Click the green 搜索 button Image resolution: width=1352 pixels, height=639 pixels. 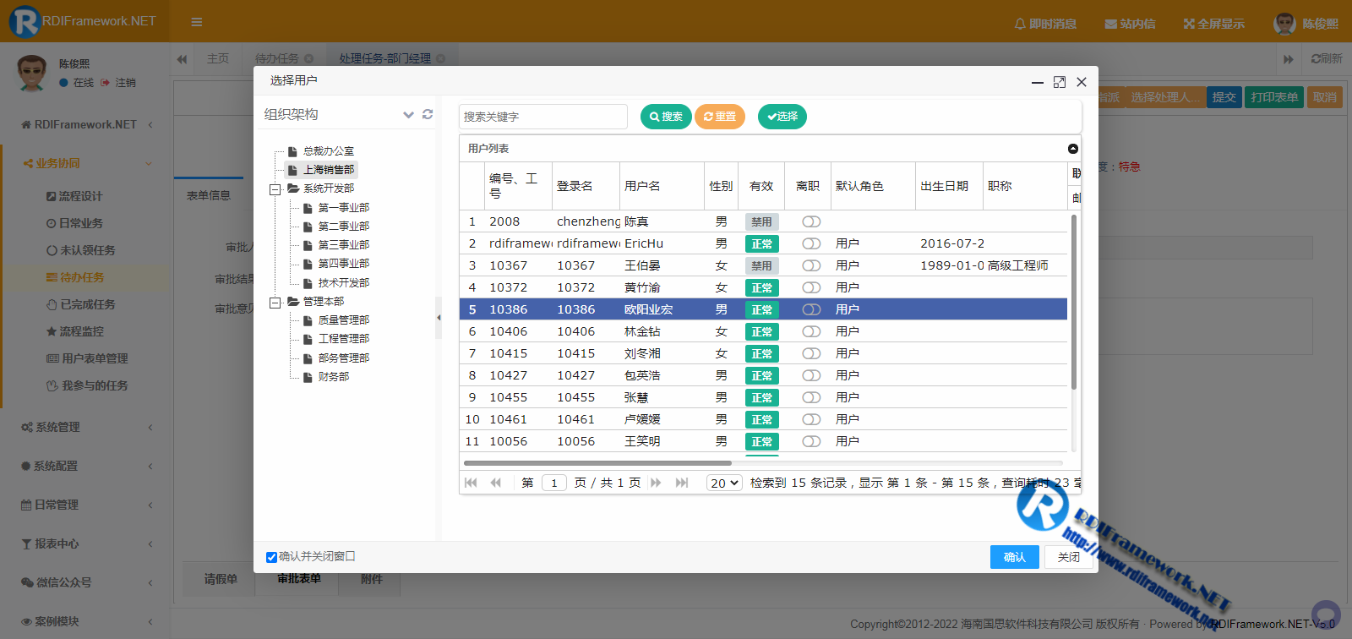click(x=666, y=117)
